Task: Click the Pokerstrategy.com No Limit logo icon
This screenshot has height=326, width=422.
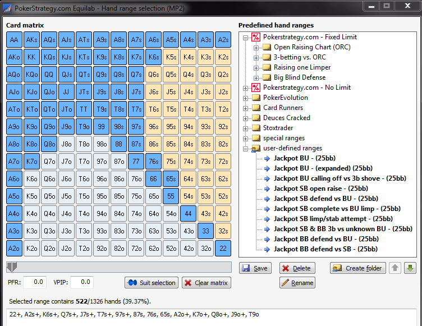Action: coord(256,88)
